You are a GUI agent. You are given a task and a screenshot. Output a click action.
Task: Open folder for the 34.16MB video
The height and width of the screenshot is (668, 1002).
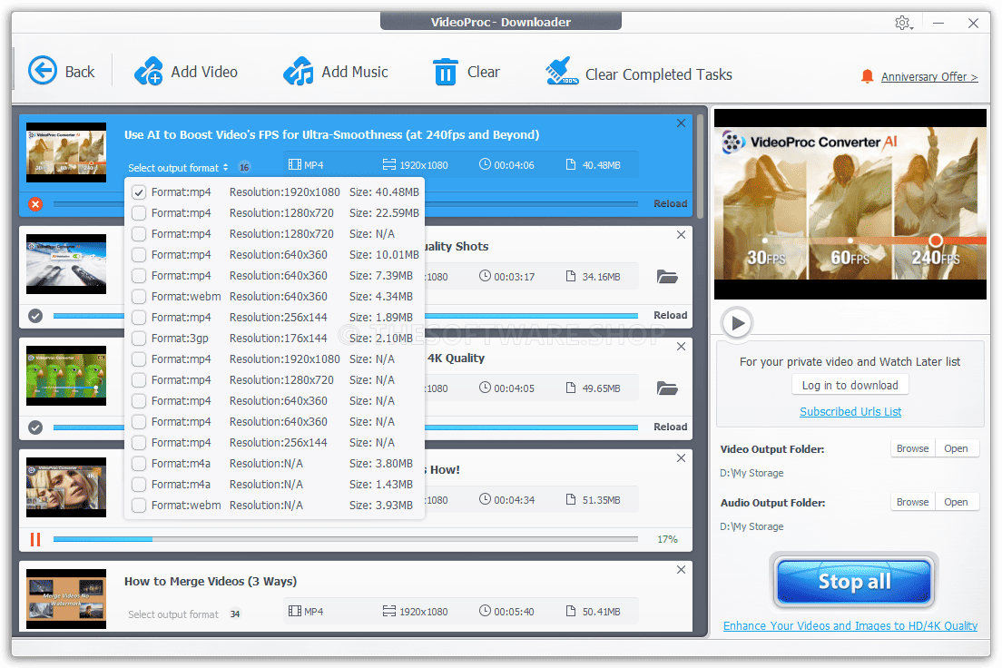(667, 277)
